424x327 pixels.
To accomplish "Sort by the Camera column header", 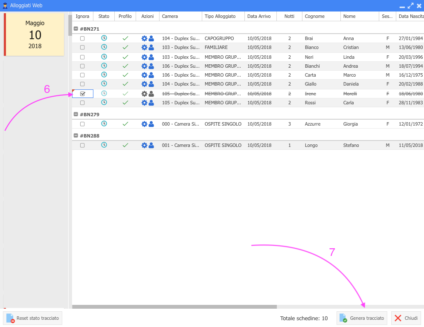I will [180, 16].
